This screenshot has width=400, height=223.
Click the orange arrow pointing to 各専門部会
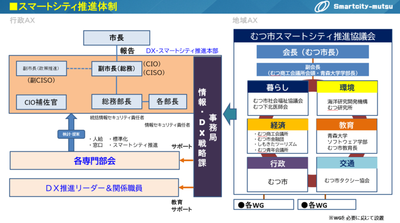pos(186,160)
